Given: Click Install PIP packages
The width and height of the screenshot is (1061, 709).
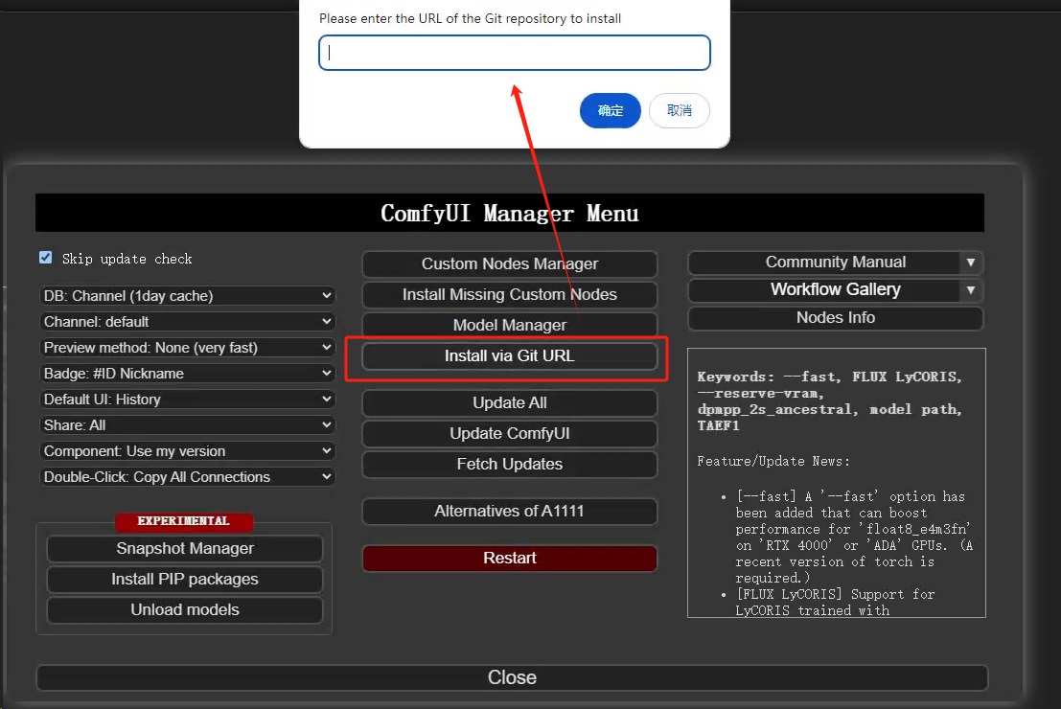Looking at the screenshot, I should click(185, 579).
